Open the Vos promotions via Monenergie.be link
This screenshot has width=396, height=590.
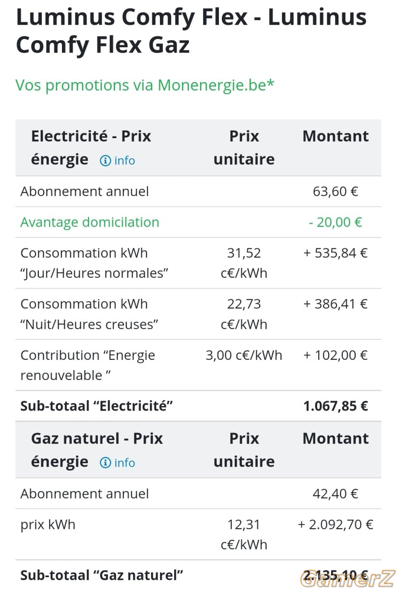tap(145, 85)
